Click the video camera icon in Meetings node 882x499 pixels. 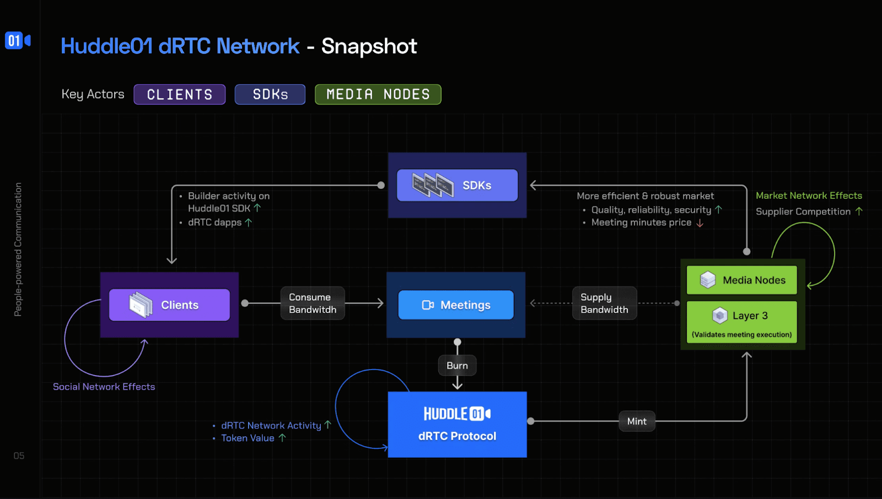428,305
